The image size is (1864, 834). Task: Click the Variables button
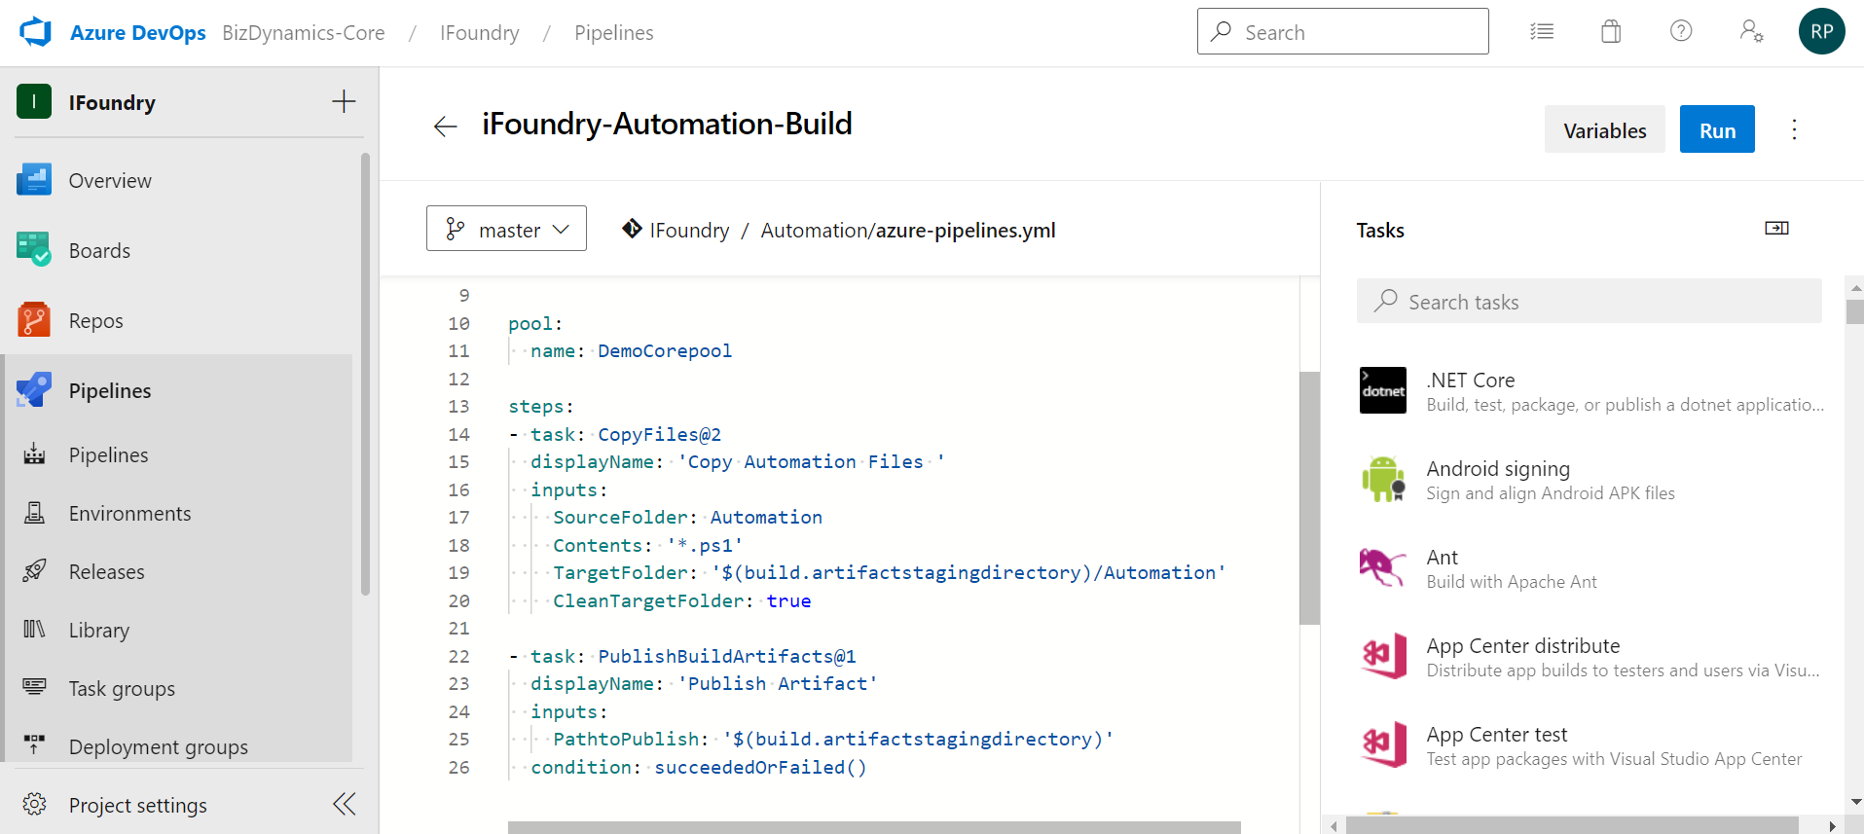coord(1604,129)
